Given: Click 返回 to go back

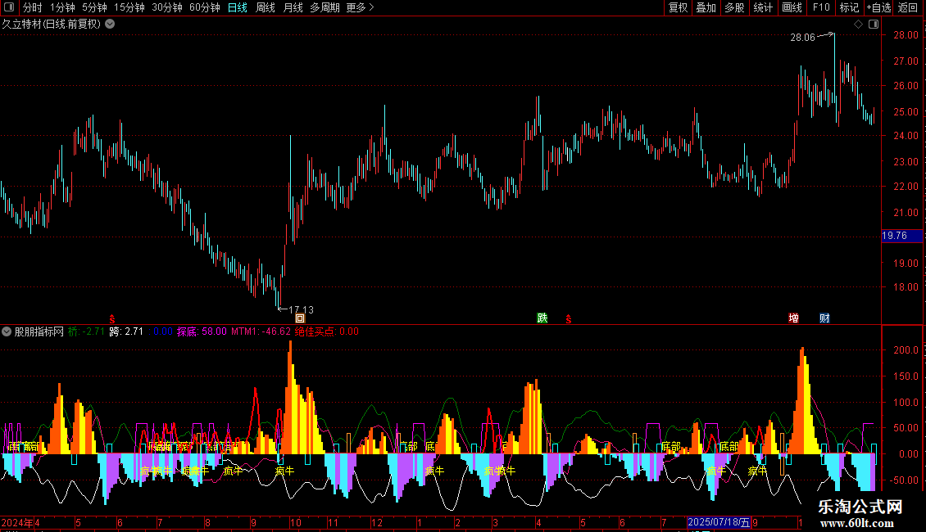Looking at the screenshot, I should coord(908,7).
